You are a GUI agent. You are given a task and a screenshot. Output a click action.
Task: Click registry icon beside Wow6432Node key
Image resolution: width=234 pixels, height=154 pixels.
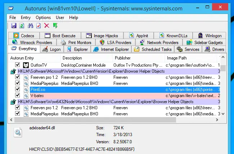[13, 102]
